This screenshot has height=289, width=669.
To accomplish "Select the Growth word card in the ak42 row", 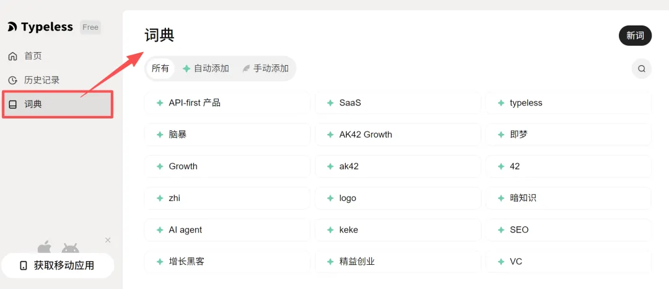I will pyautogui.click(x=227, y=166).
